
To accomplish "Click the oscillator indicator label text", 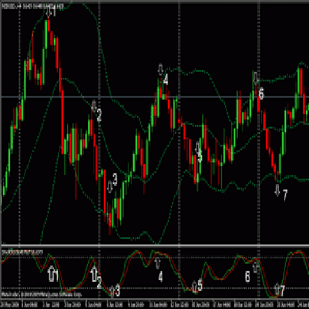I will tap(22, 252).
